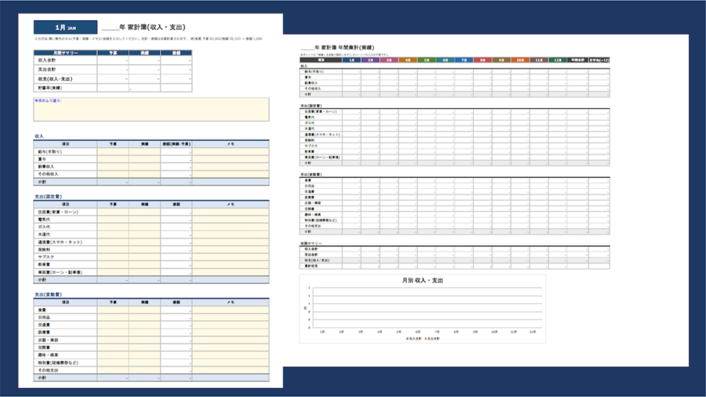Select 車両費(ローン・駐車場) label on monthly sheet
Viewport: 706px width, 397px height.
tap(60, 272)
